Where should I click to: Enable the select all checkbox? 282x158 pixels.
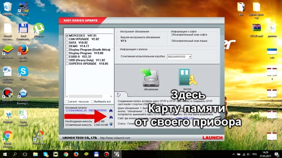[92, 101]
